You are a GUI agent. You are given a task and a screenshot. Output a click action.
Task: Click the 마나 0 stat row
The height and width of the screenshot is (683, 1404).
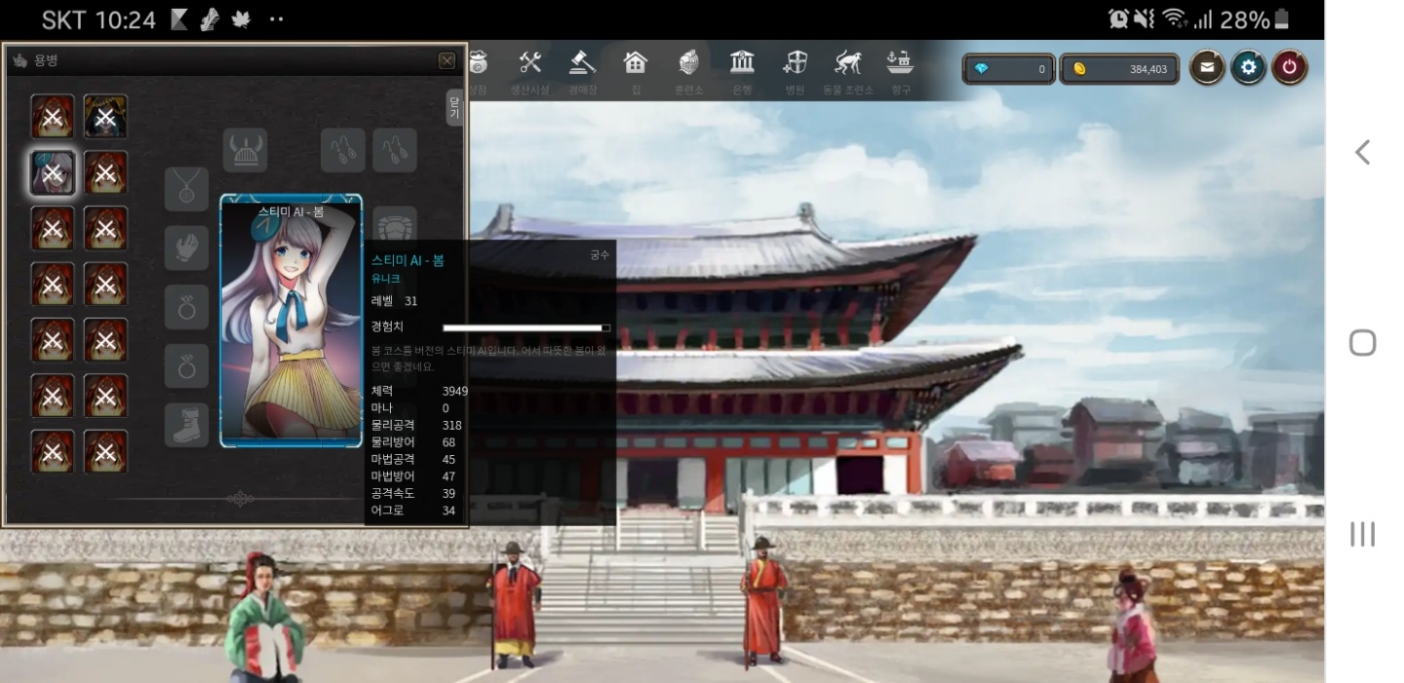click(410, 408)
